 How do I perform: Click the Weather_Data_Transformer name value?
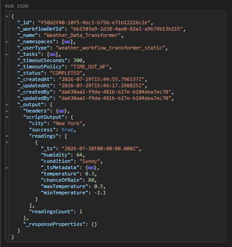82,35
